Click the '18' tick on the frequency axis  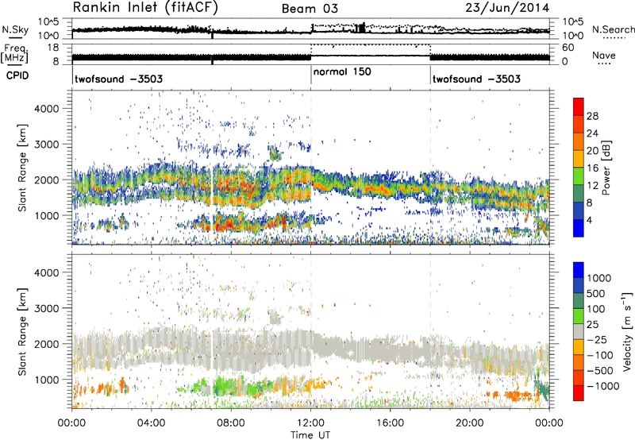point(53,48)
